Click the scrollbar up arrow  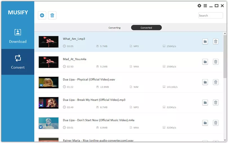225,34
